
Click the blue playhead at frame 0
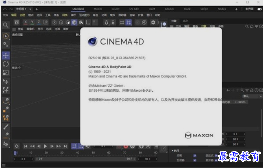click(x=15, y=153)
